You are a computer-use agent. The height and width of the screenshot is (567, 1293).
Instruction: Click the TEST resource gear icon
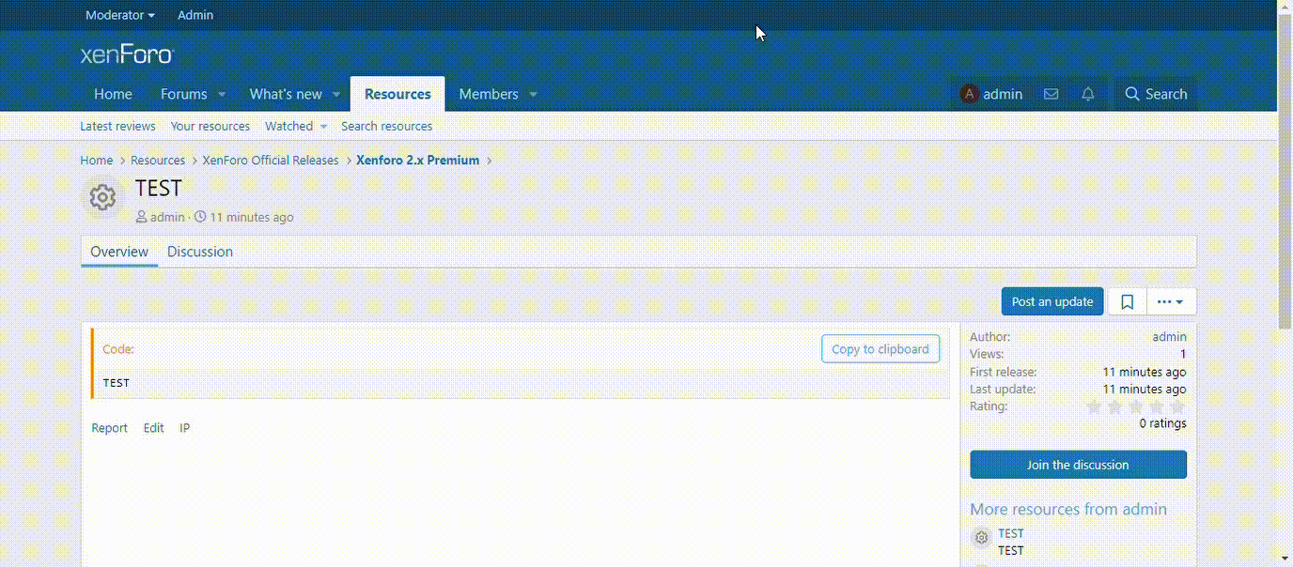(102, 197)
